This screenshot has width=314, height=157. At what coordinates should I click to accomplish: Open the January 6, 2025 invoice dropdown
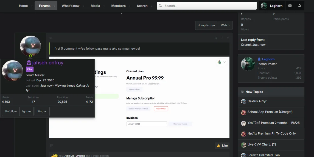tap(147, 124)
